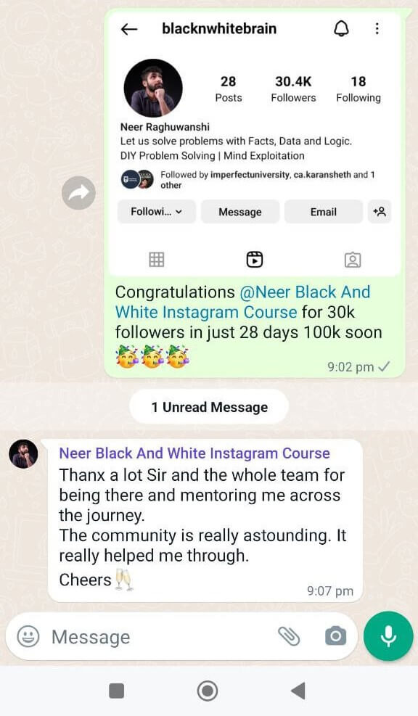Tap the back arrow next to blacknwhitebrain
This screenshot has width=418, height=716.
click(129, 29)
